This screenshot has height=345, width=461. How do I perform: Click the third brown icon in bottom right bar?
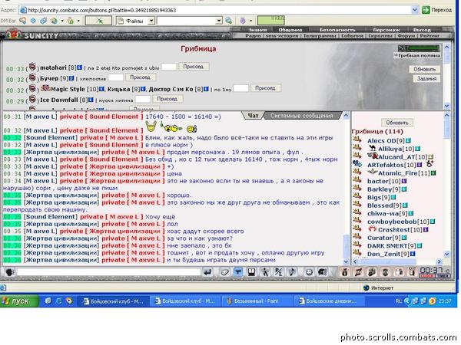coord(372,272)
